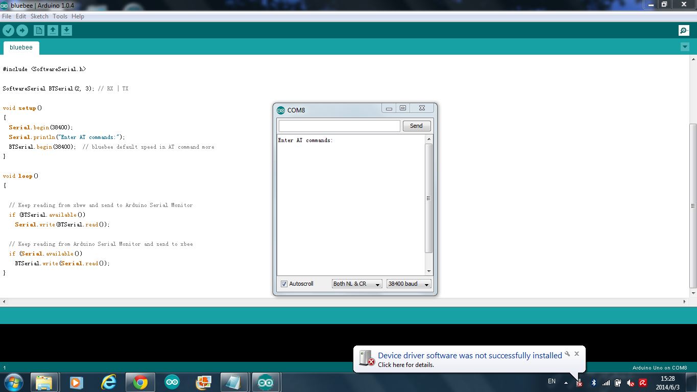Viewport: 697px width, 392px height.
Task: Open the PowerPoint-style taskbar icon
Action: coord(204,382)
